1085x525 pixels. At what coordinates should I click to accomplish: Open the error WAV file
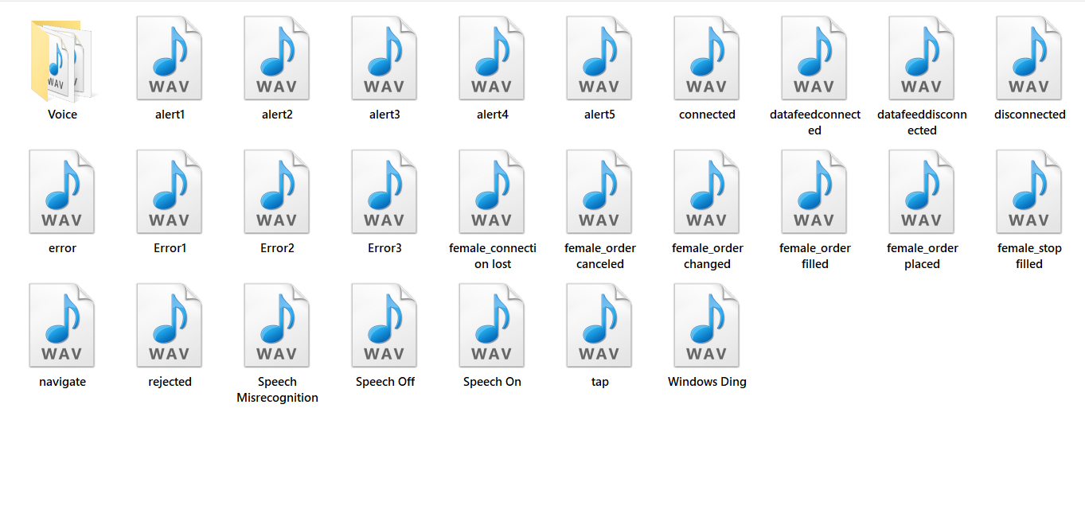click(x=62, y=191)
